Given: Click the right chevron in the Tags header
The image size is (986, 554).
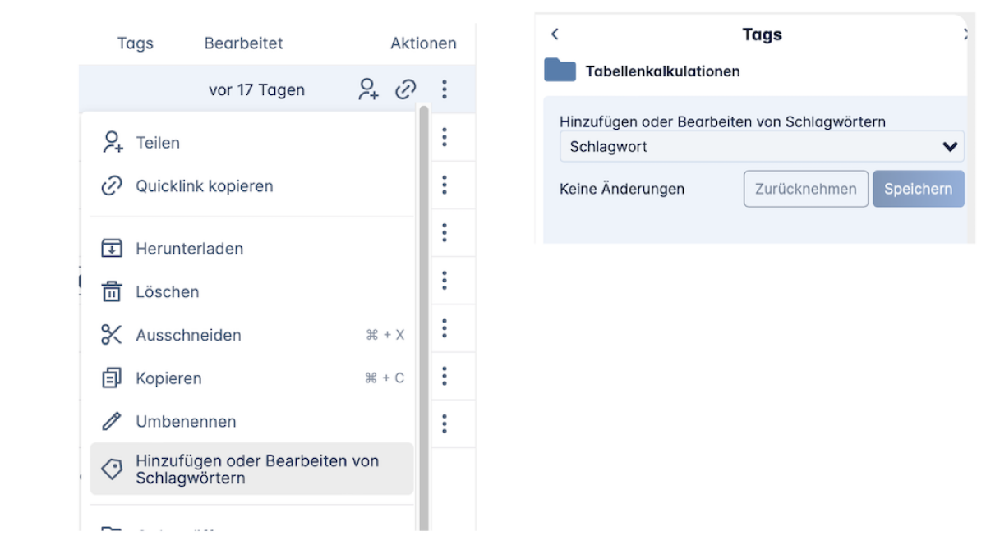Looking at the screenshot, I should (x=965, y=34).
